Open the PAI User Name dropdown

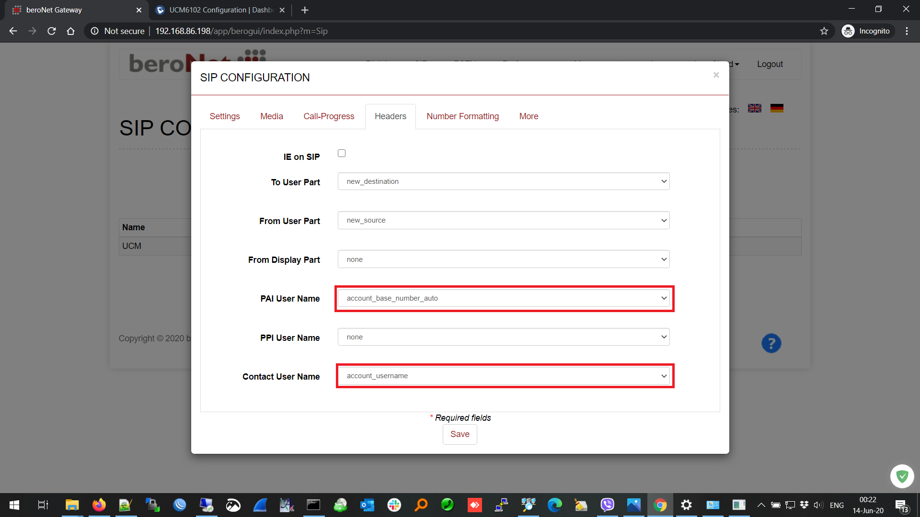click(503, 298)
